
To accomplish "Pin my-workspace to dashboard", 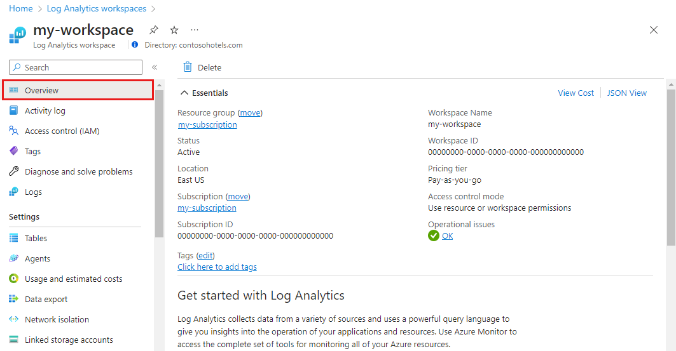I will 154,30.
